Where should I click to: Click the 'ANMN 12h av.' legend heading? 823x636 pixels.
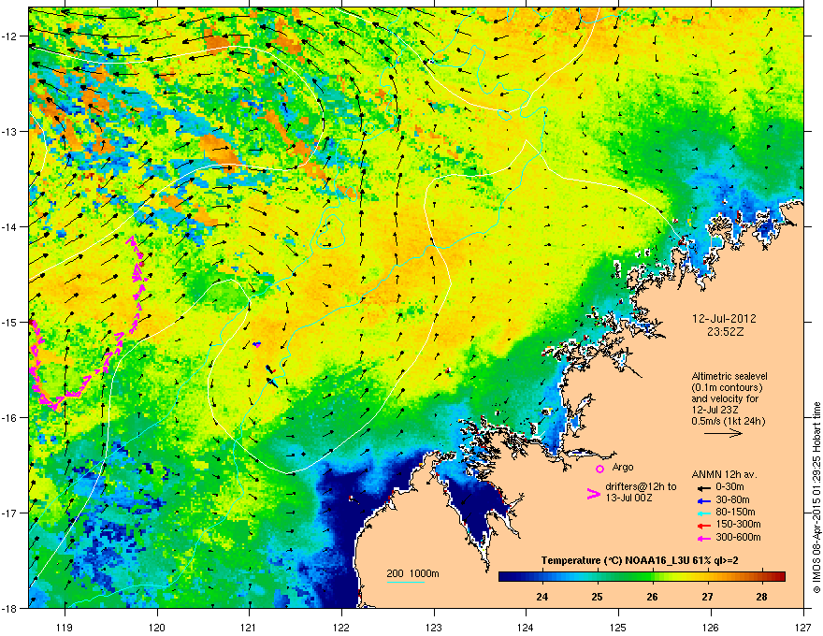[x=725, y=474]
